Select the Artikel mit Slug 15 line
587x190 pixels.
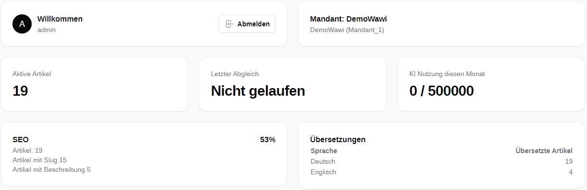39,160
